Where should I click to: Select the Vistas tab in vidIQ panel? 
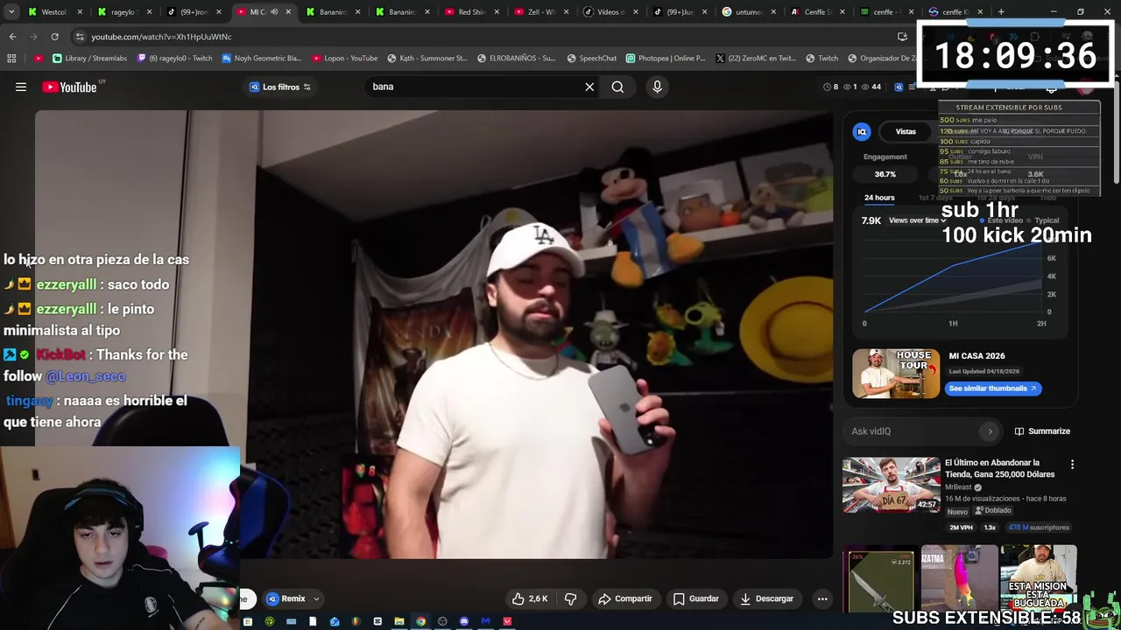(906, 132)
